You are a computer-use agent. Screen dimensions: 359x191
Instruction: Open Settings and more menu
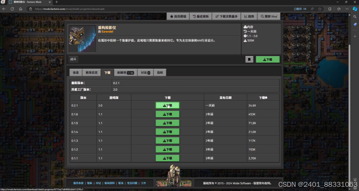(x=347, y=9)
